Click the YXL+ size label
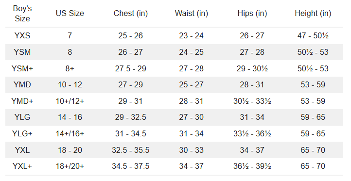The width and height of the screenshot is (351, 181). point(22,166)
